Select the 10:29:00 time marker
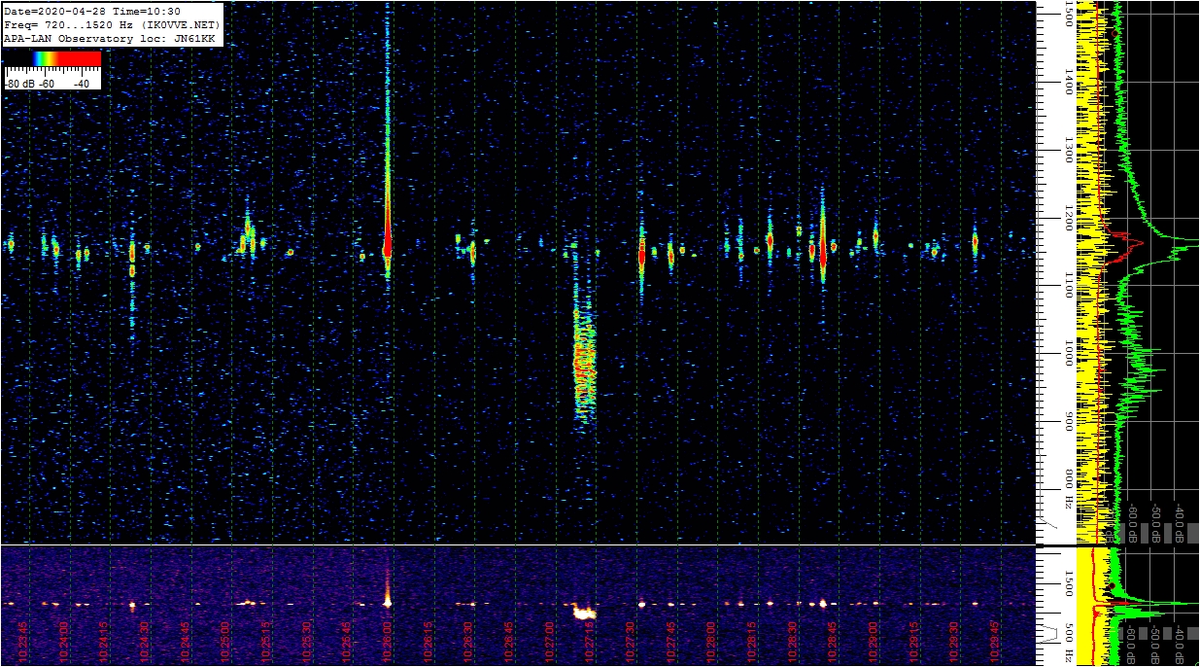The width and height of the screenshot is (1200, 667). pos(874,642)
